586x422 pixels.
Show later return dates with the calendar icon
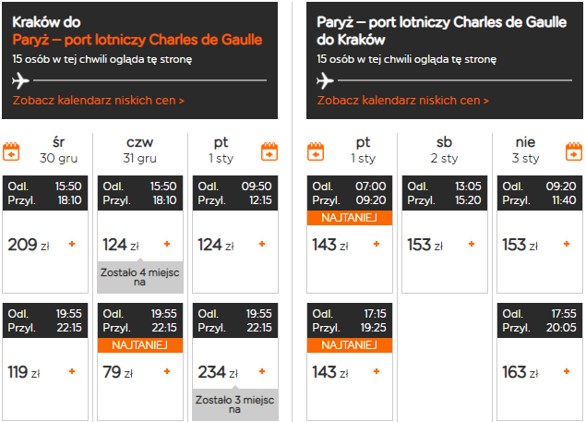coord(574,151)
